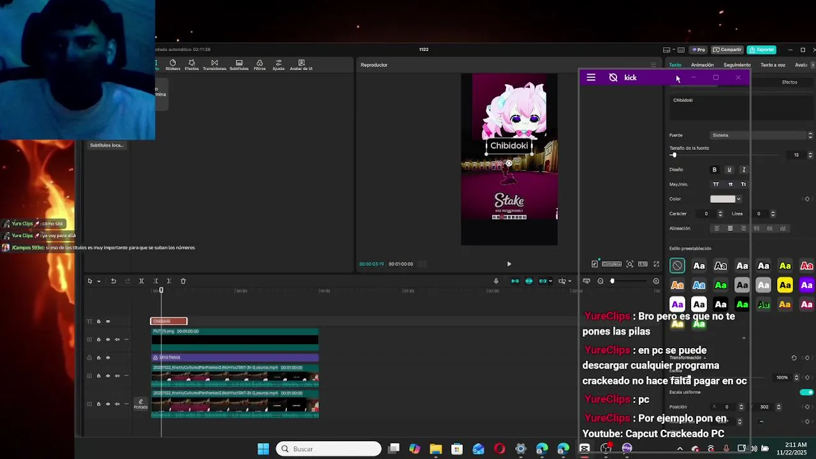Viewport: 816px width, 459px height.
Task: Switch to the Texto tab
Action: pyautogui.click(x=675, y=65)
